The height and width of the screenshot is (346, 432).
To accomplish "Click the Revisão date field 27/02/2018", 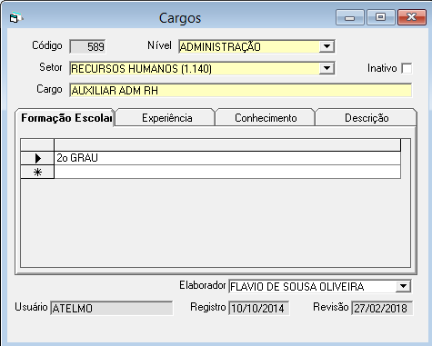I will (x=382, y=308).
